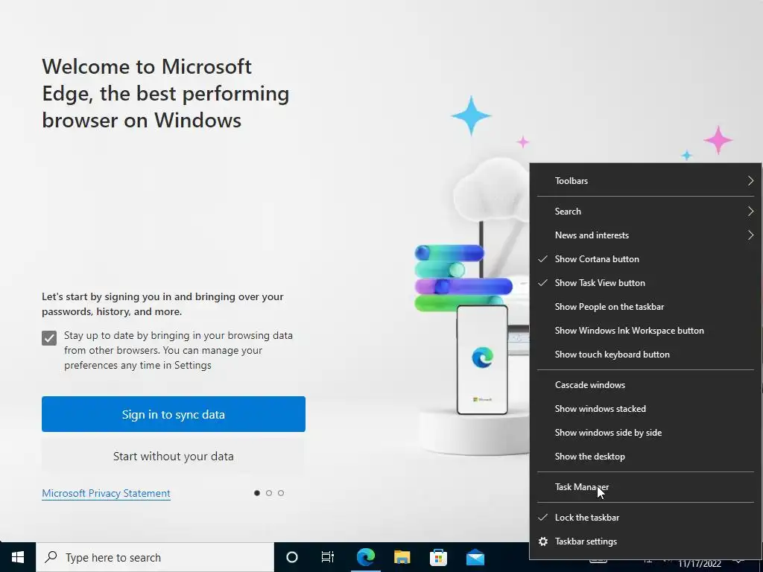The width and height of the screenshot is (763, 572).
Task: Choose Show the desktop
Action: (645, 457)
